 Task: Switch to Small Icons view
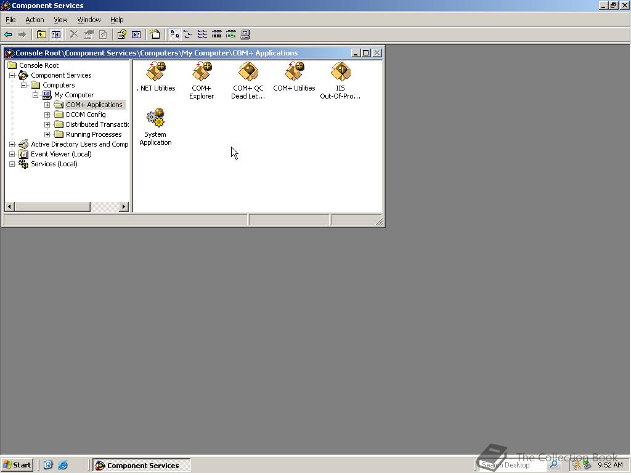point(188,34)
